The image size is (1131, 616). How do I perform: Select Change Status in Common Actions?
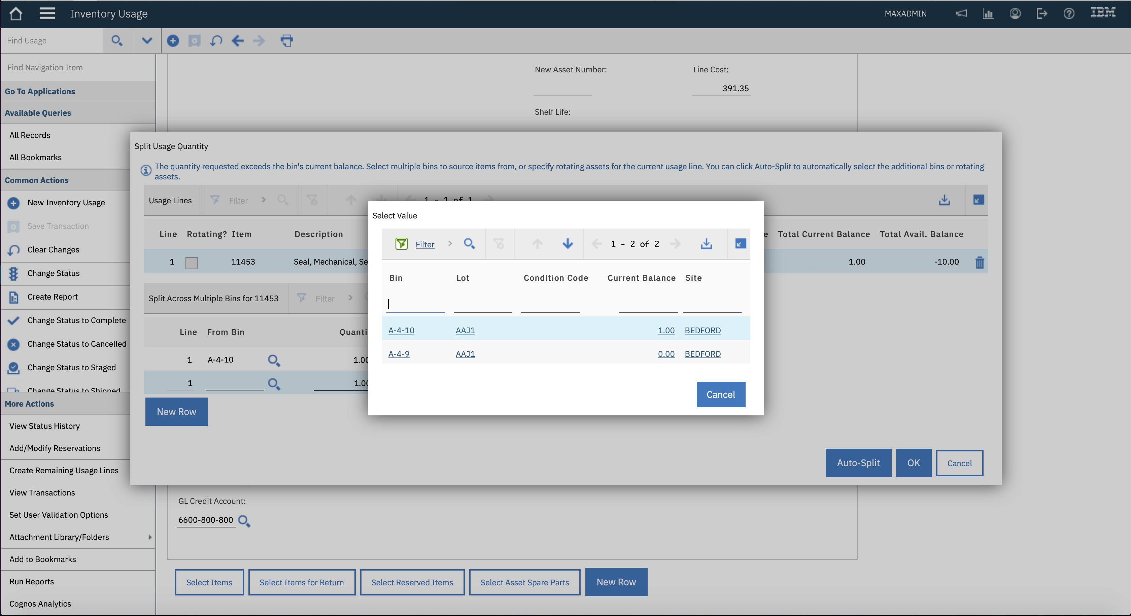pos(53,273)
